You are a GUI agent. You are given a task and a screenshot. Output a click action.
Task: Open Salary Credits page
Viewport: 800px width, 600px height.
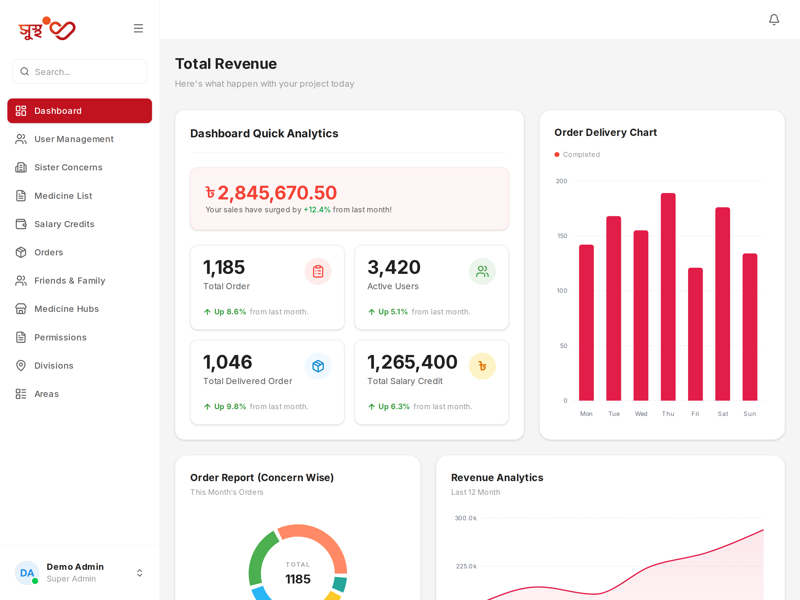click(x=79, y=224)
